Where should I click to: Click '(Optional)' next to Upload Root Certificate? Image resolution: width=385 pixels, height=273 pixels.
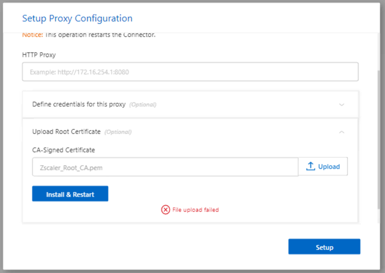pos(118,132)
